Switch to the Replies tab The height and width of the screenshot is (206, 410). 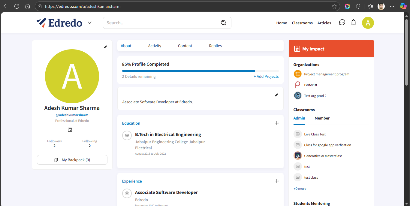(x=215, y=46)
